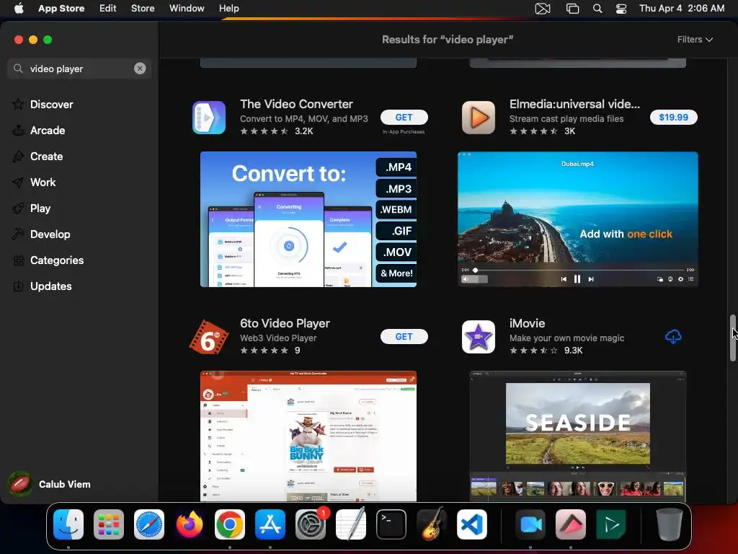Buy Elmedia for $19.99
Screen dimensions: 738x554
(673, 118)
